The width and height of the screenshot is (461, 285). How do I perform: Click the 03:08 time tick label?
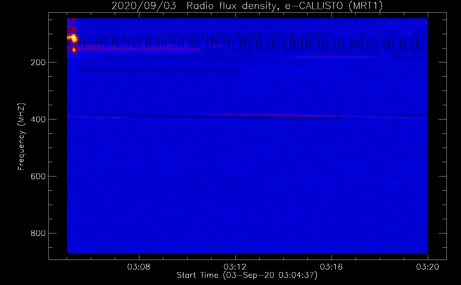[139, 267]
